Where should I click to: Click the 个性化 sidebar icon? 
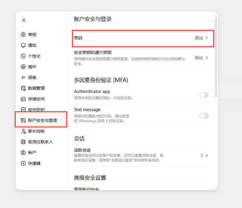point(23,56)
